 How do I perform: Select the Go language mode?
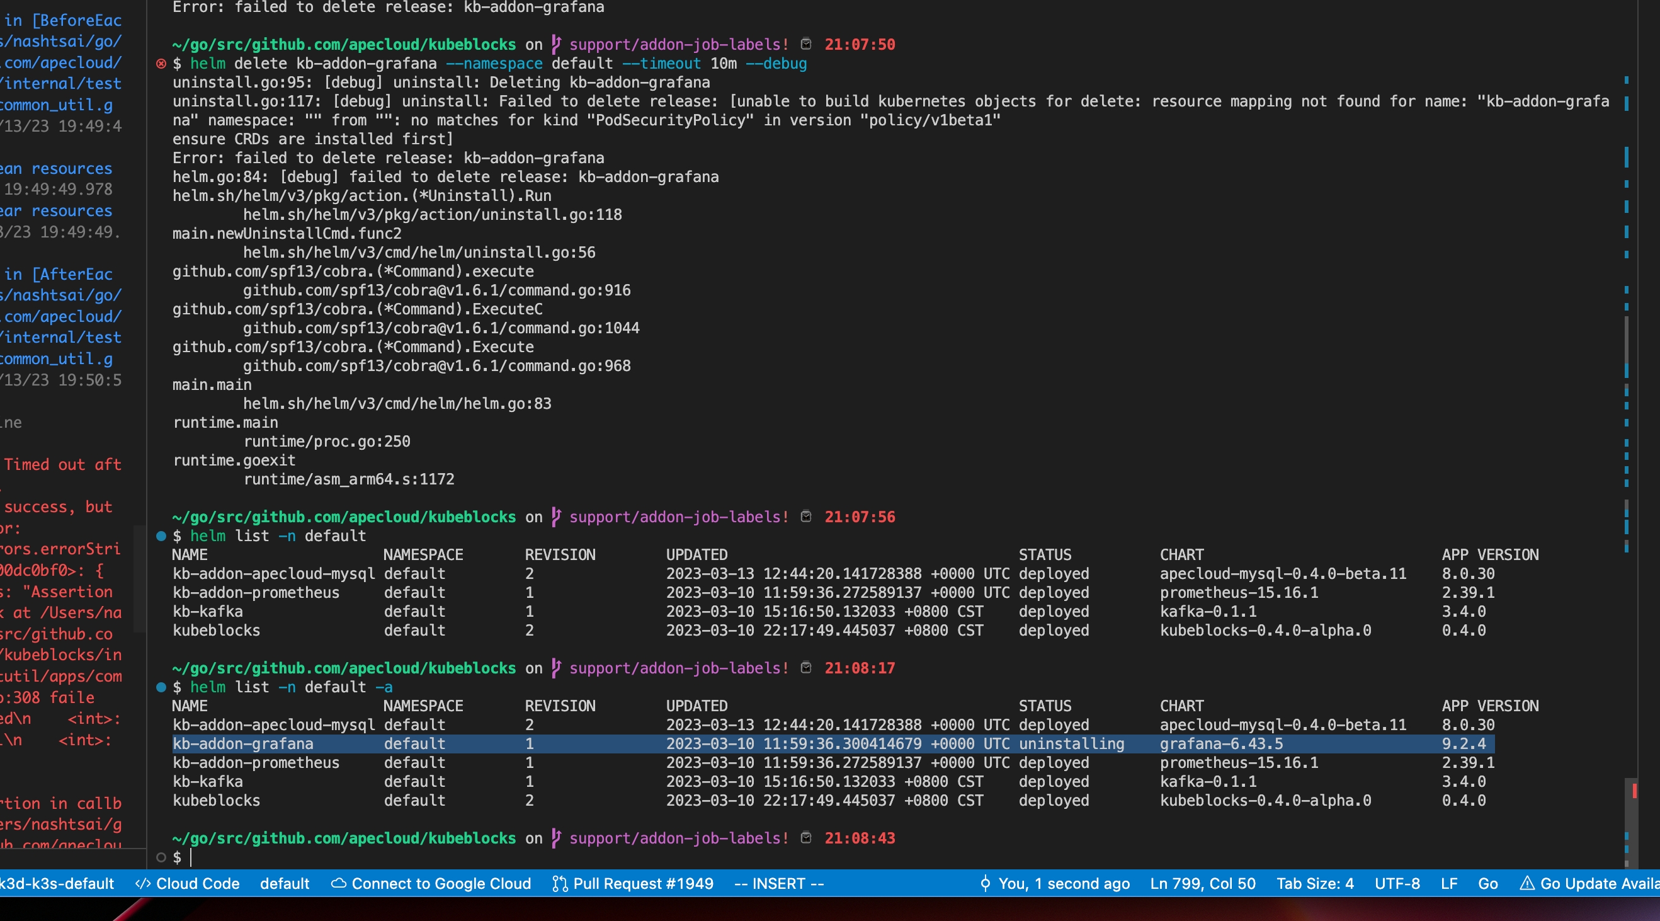pyautogui.click(x=1487, y=884)
